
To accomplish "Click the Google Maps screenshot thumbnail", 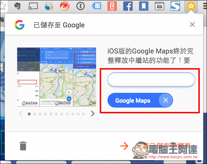I will pyautogui.click(x=56, y=77).
